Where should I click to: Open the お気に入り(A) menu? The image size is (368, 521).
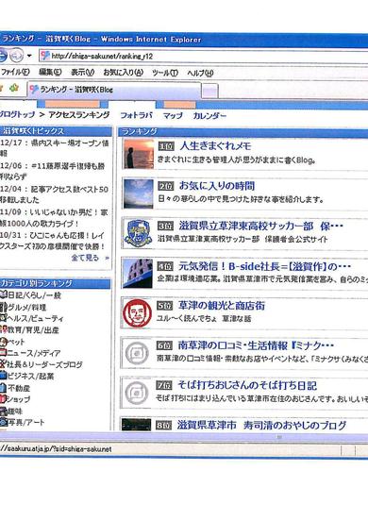[x=124, y=72]
